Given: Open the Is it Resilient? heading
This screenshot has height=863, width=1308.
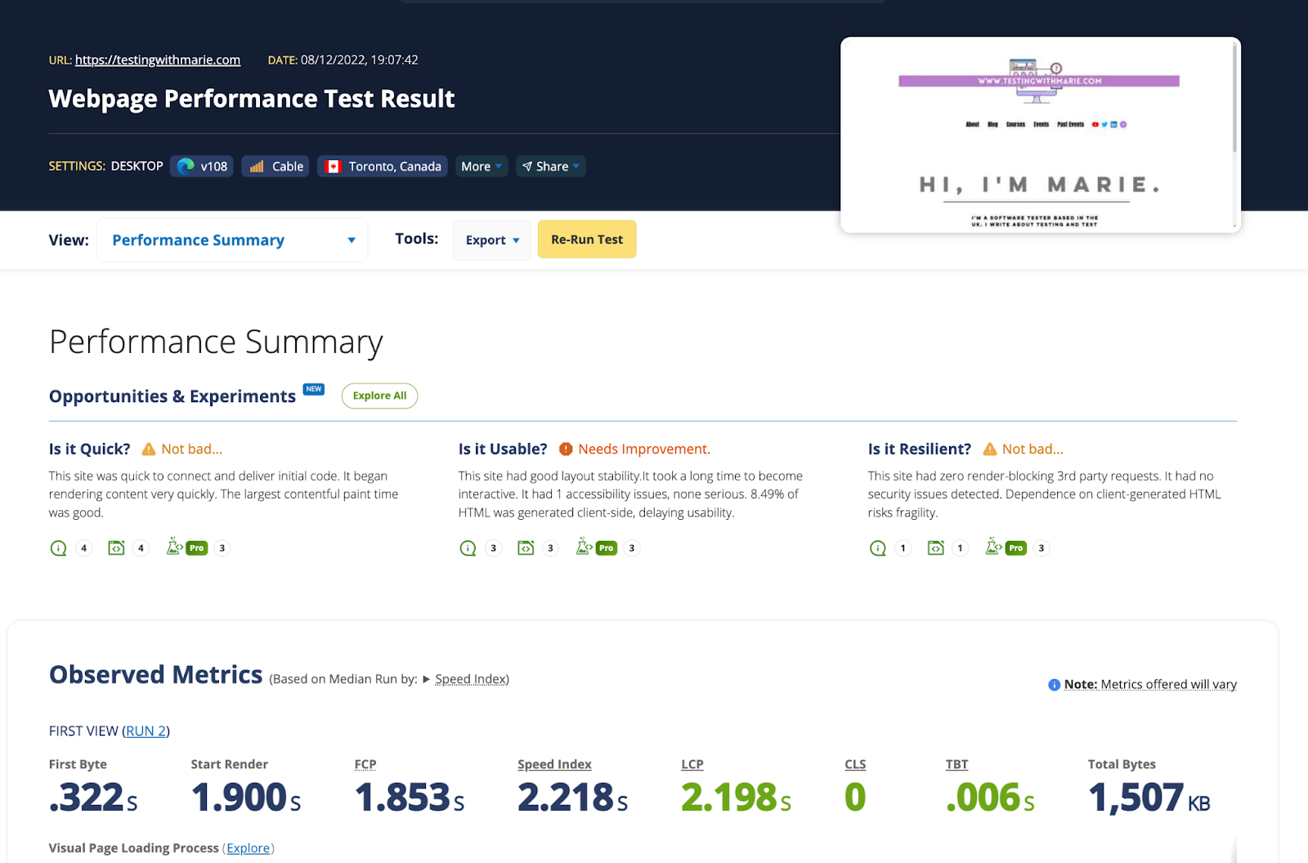Looking at the screenshot, I should pos(920,449).
